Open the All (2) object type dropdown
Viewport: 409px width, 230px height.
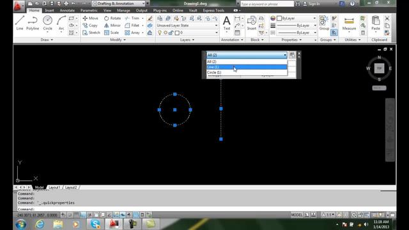[247, 55]
